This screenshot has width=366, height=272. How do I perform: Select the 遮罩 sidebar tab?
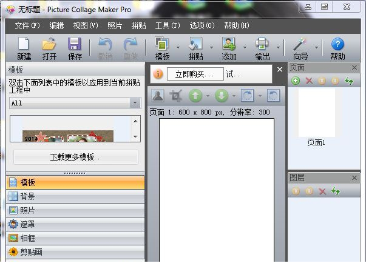click(75, 224)
